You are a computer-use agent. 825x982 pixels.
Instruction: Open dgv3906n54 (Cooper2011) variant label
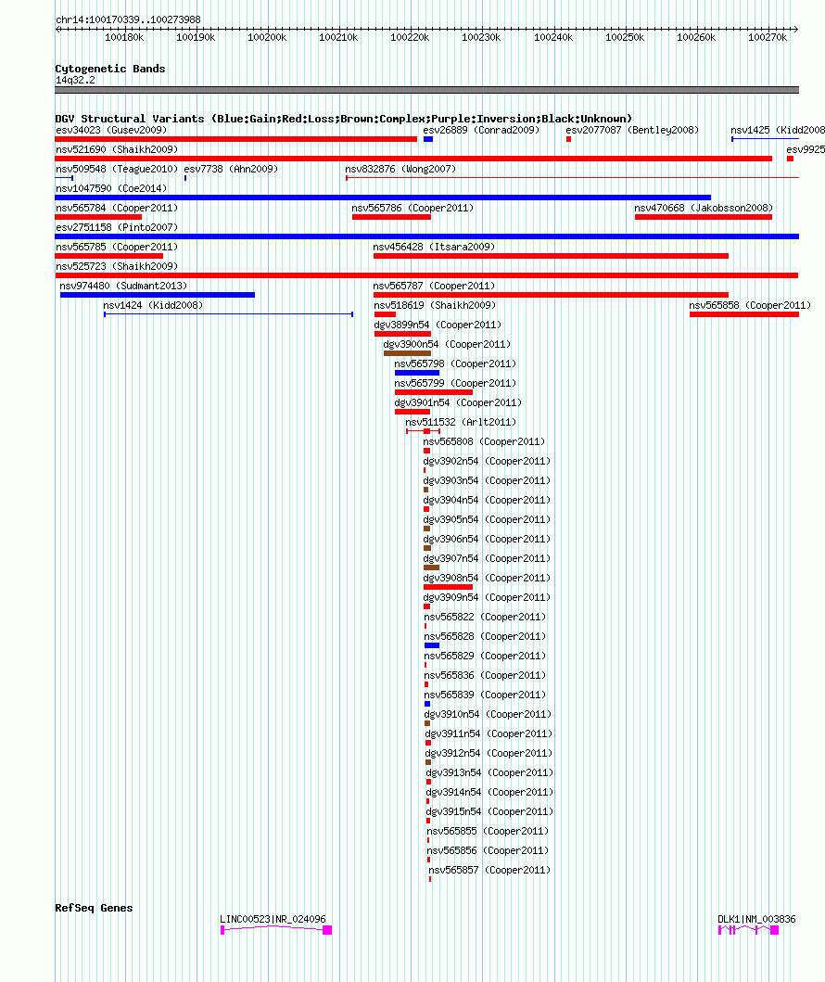(x=487, y=539)
